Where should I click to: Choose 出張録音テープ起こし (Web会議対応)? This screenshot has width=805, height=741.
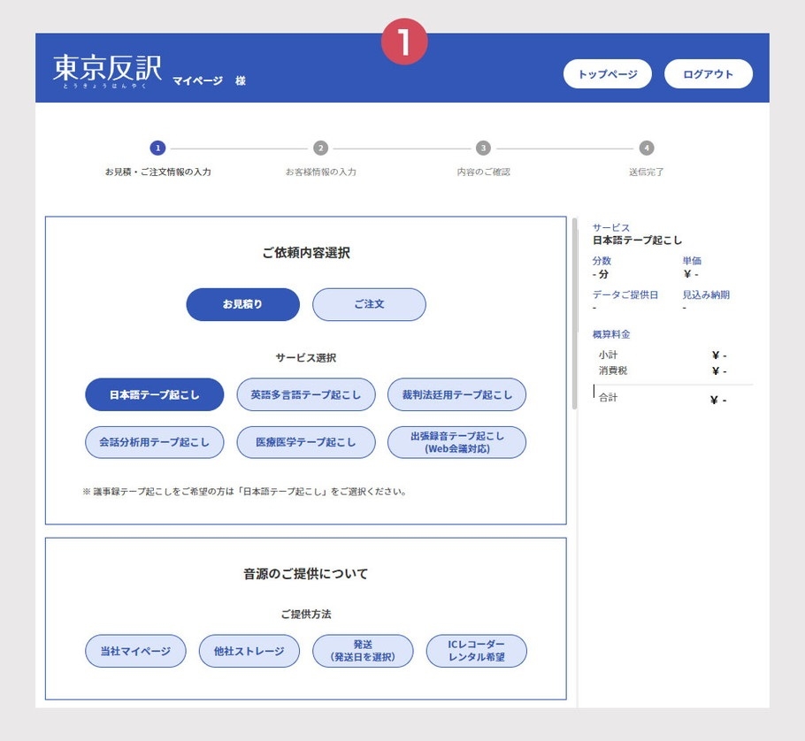click(456, 442)
